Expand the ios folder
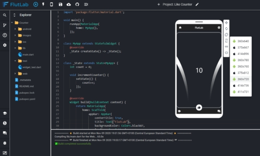 click(x=15, y=42)
